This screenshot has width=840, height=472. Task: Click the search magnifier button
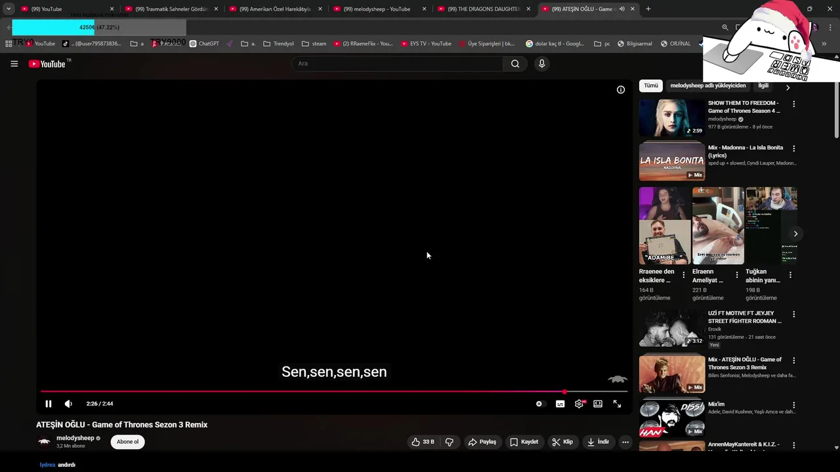515,64
